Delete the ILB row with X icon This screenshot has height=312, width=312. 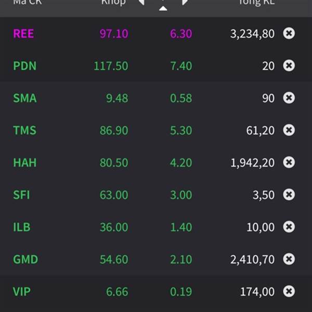(x=289, y=227)
